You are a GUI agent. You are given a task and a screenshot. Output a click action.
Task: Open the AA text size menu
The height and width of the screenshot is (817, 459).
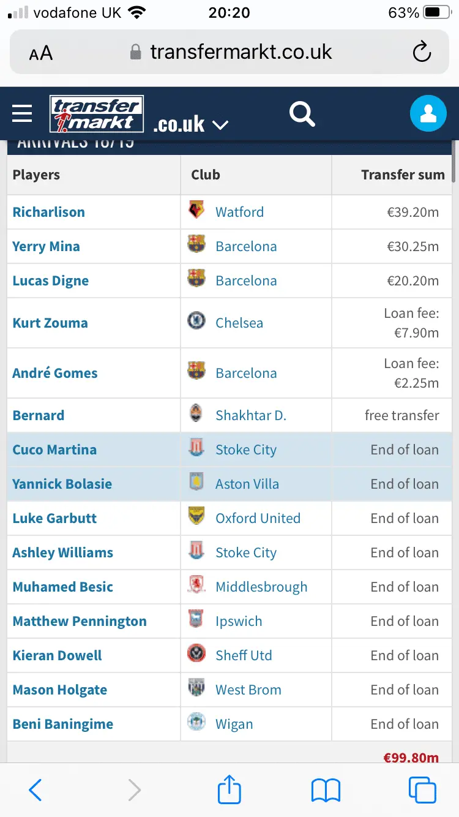pos(41,53)
